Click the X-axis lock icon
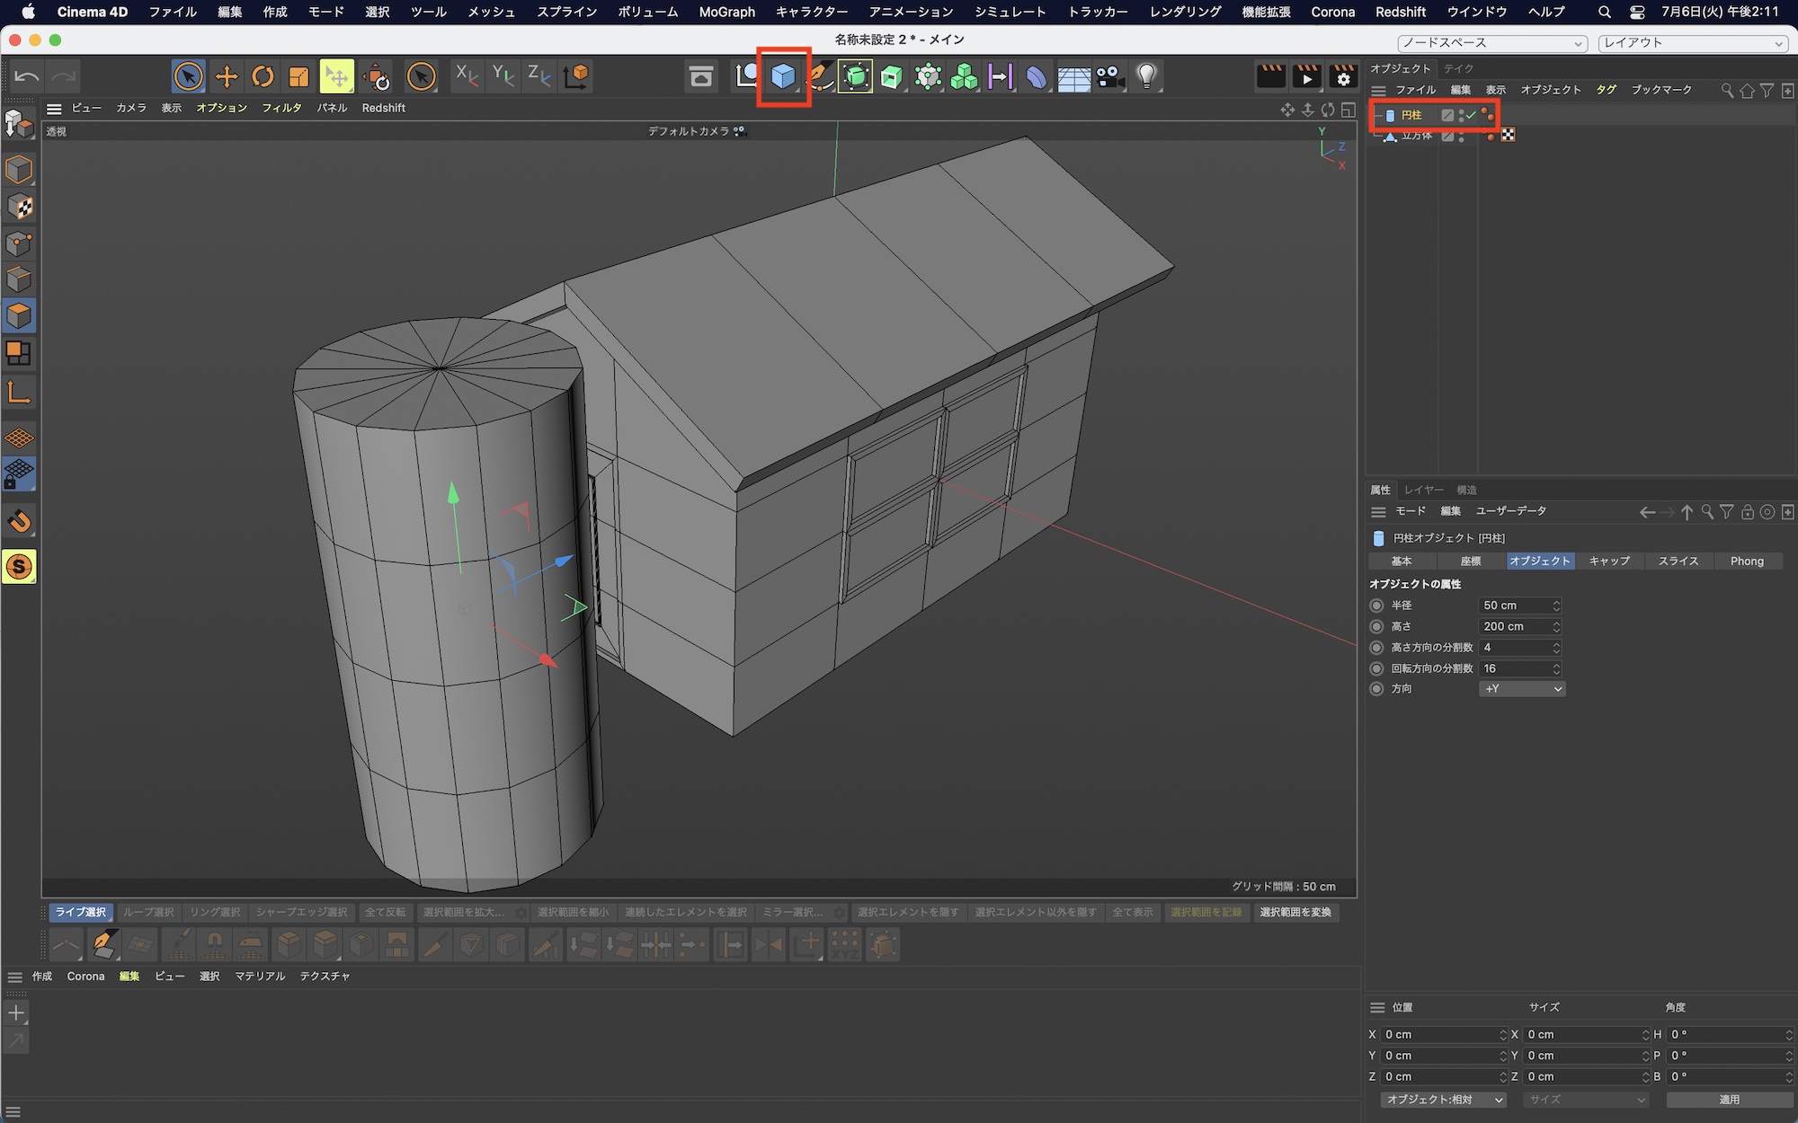Image resolution: width=1798 pixels, height=1123 pixels. tap(467, 77)
